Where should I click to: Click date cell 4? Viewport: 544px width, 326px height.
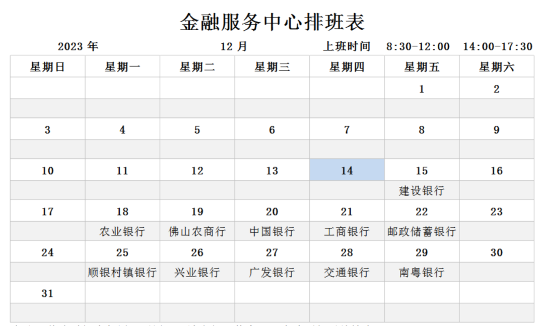122,129
